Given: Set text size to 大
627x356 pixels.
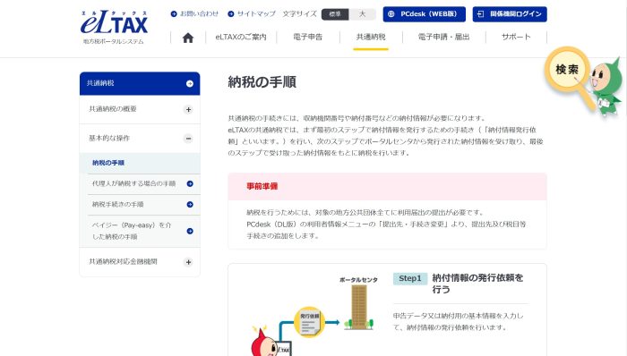Looking at the screenshot, I should pos(362,14).
